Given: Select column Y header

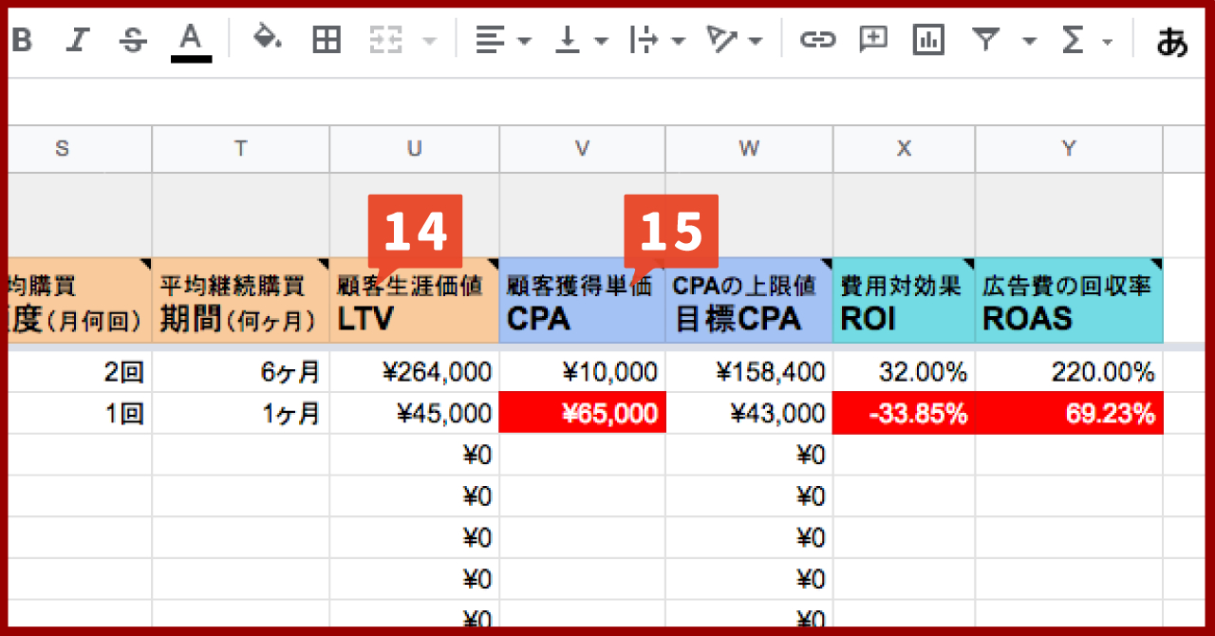Looking at the screenshot, I should [x=1069, y=148].
